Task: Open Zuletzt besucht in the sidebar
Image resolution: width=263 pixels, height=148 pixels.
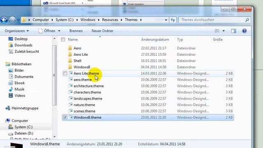Action: pyautogui.click(x=24, y=51)
